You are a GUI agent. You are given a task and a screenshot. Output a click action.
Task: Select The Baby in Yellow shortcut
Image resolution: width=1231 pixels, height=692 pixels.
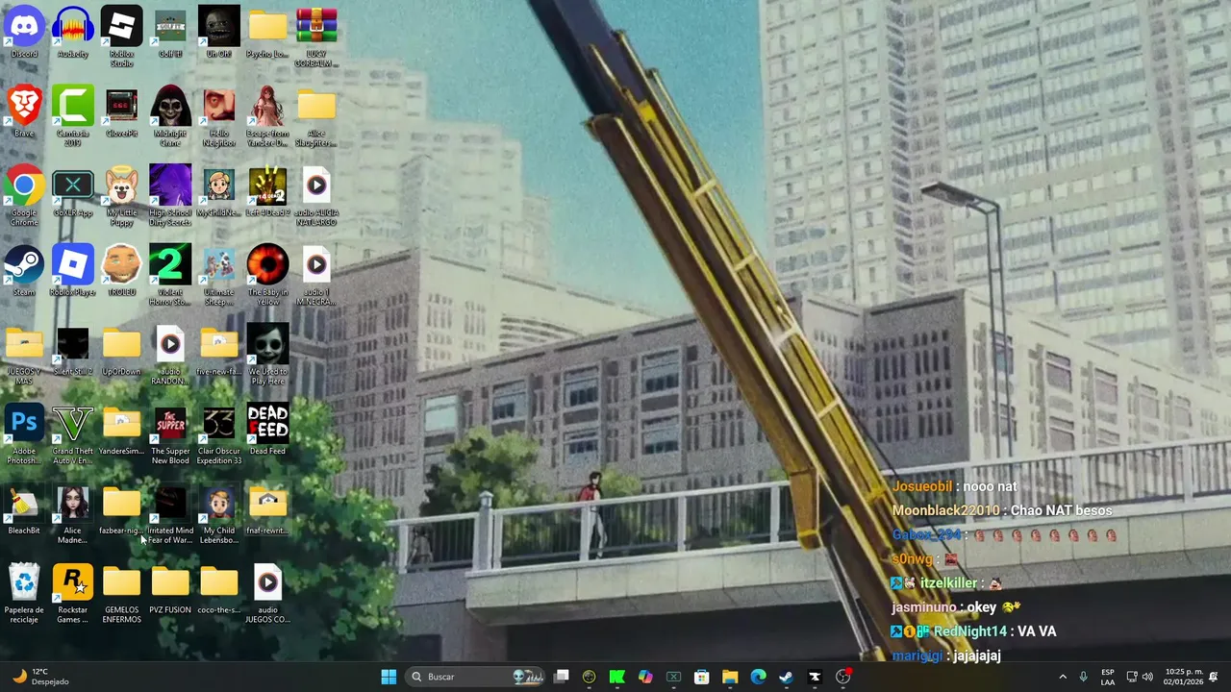click(x=267, y=276)
